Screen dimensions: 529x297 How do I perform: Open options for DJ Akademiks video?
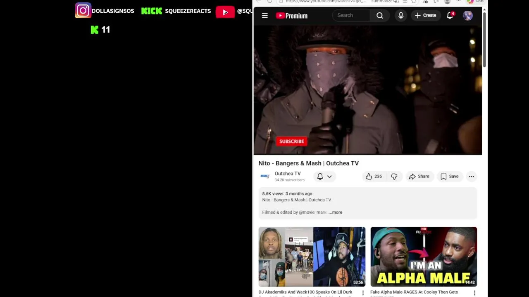pos(363,293)
